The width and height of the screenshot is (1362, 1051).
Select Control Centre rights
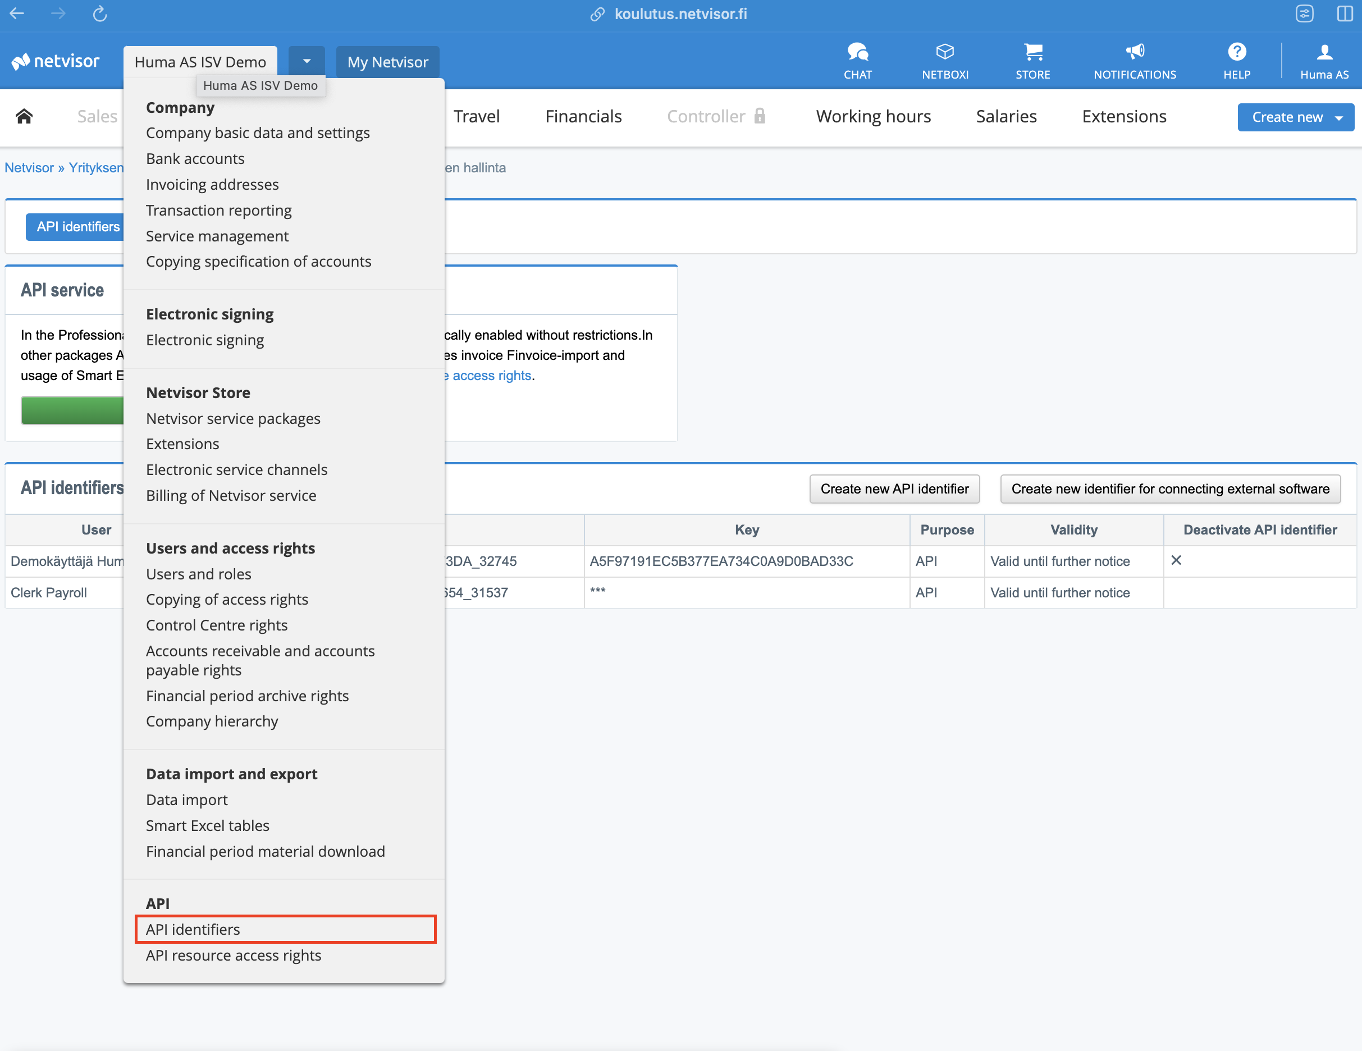pos(216,624)
